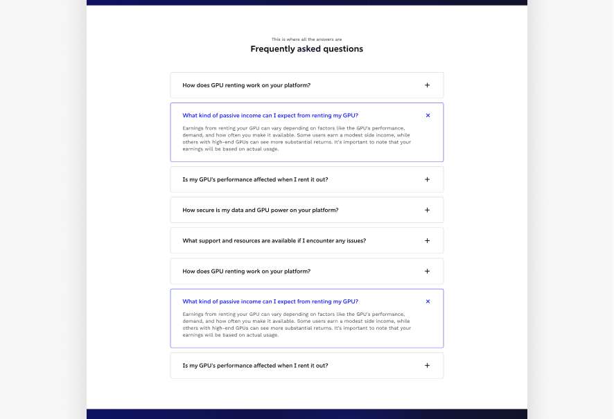The height and width of the screenshot is (419, 614).
Task: Click the plus icon beside the support question
Action: point(427,240)
